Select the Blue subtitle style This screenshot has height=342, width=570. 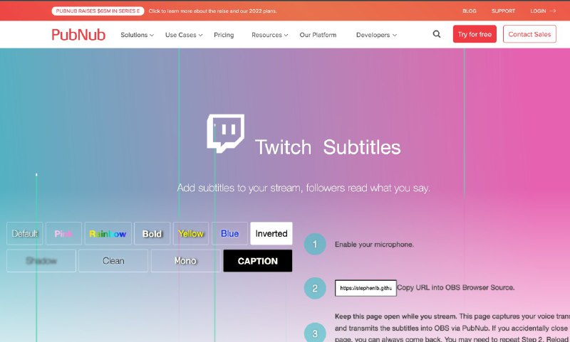(x=229, y=233)
